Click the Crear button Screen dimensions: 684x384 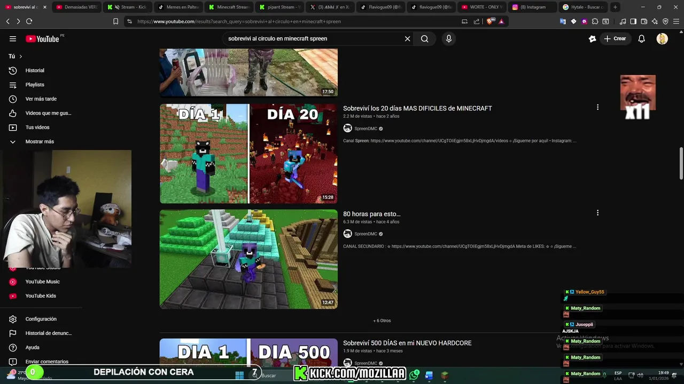(x=615, y=38)
